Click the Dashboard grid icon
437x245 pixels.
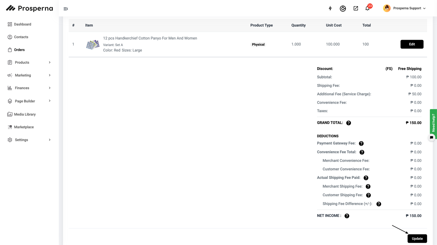click(x=10, y=24)
